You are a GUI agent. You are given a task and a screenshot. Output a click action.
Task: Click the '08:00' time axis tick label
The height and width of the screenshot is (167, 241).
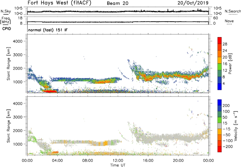88,161
